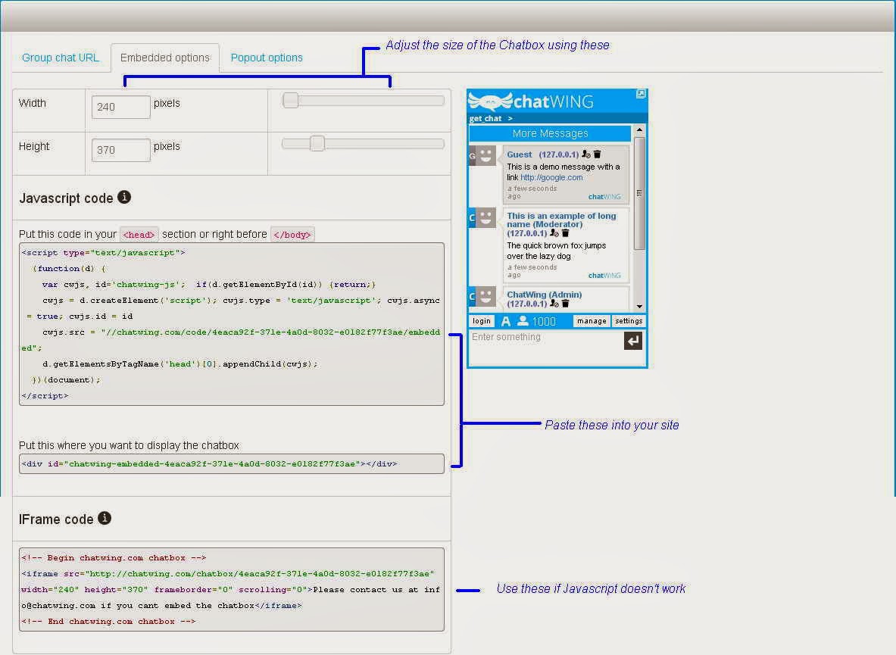Viewport: 896px width, 655px height.
Task: Click inside the IFrame code box
Action: click(232, 589)
